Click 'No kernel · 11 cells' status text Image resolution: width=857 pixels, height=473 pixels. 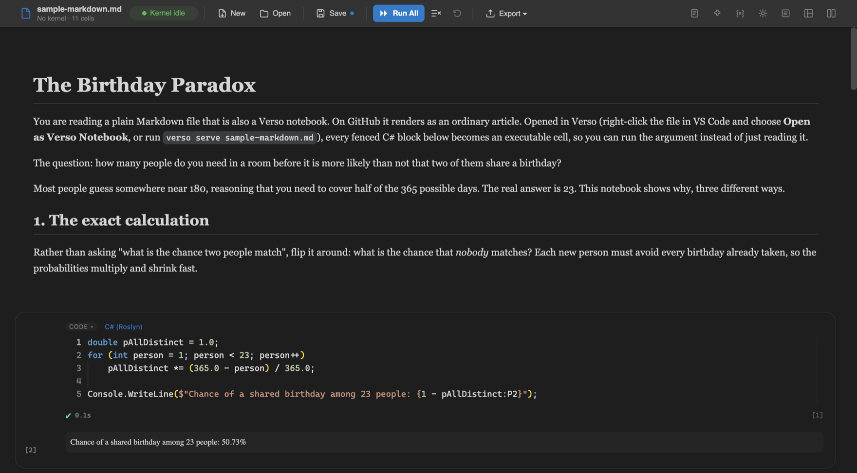click(x=66, y=18)
